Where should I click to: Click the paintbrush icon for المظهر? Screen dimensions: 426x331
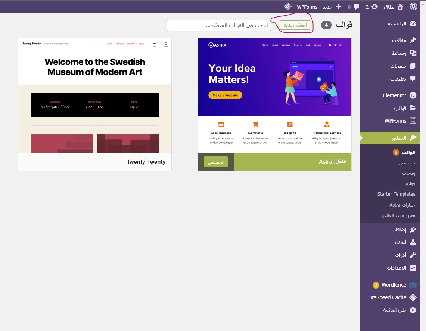tap(413, 138)
